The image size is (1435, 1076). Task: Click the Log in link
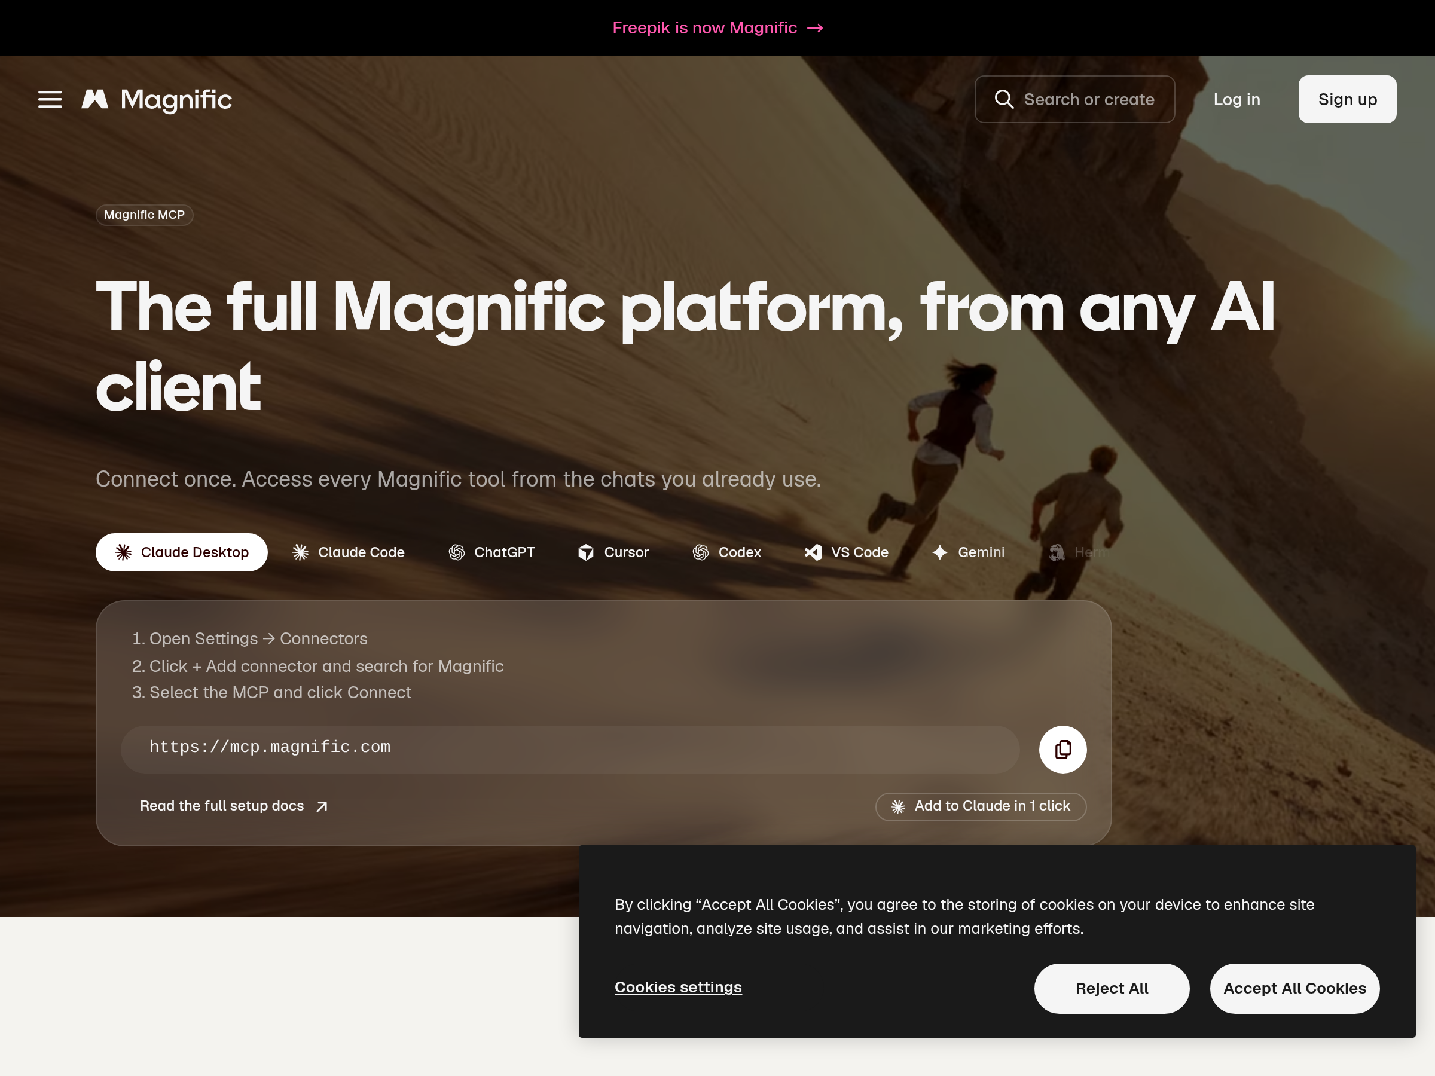pyautogui.click(x=1236, y=99)
